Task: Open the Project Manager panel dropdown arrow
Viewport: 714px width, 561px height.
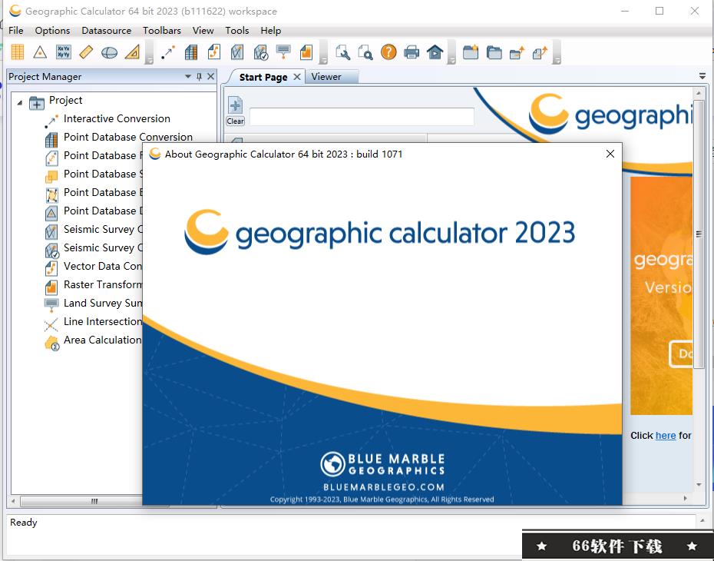Action: [x=188, y=76]
